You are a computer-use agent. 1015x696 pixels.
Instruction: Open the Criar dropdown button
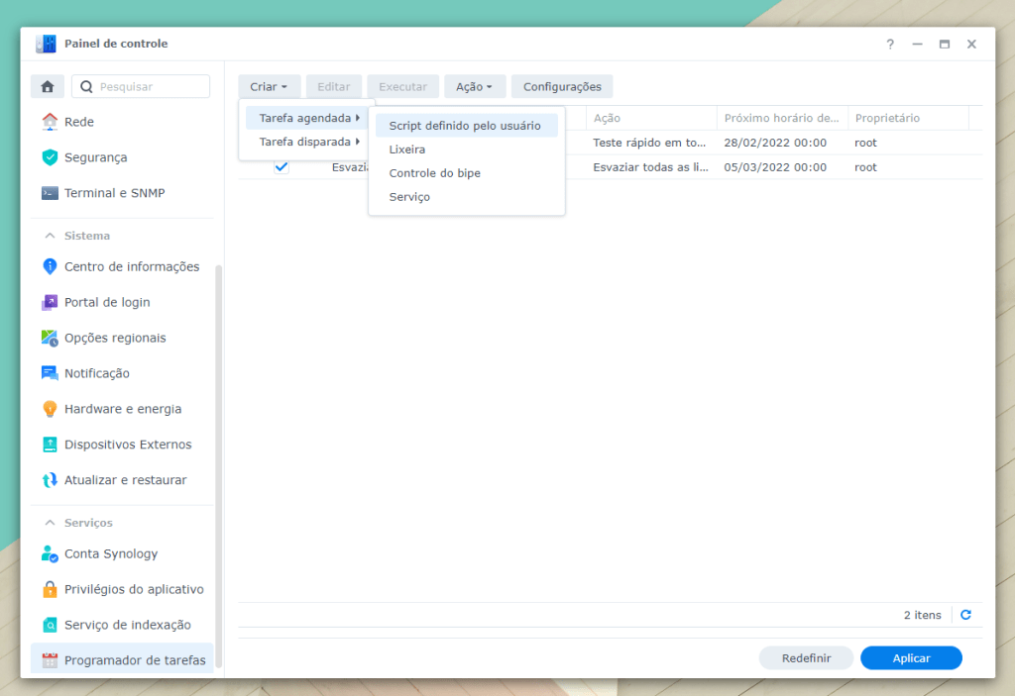click(269, 87)
